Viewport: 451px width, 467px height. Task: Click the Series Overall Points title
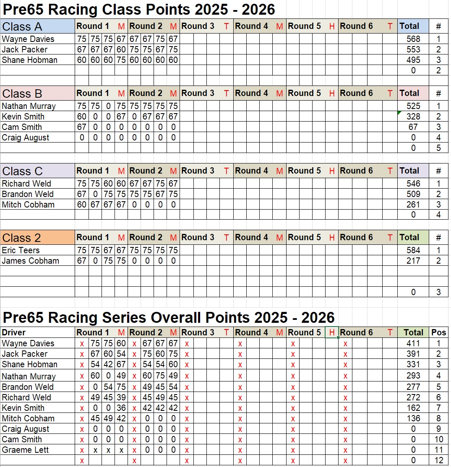pos(169,317)
